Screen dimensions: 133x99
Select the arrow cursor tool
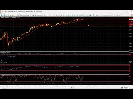coord(44,15)
